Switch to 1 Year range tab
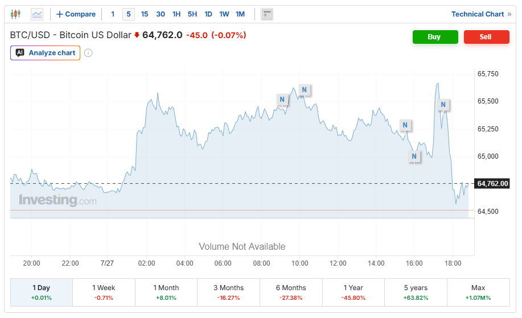 (x=353, y=292)
